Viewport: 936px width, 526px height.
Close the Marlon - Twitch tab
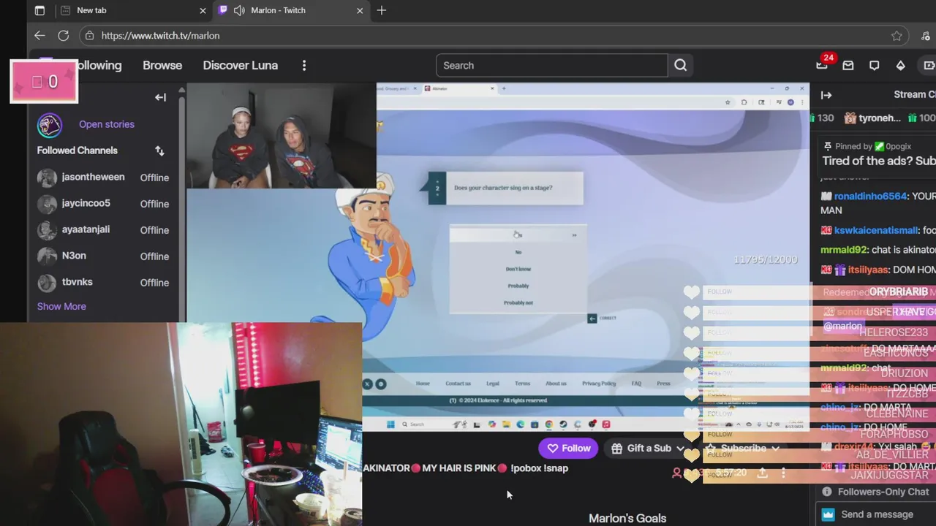360,10
